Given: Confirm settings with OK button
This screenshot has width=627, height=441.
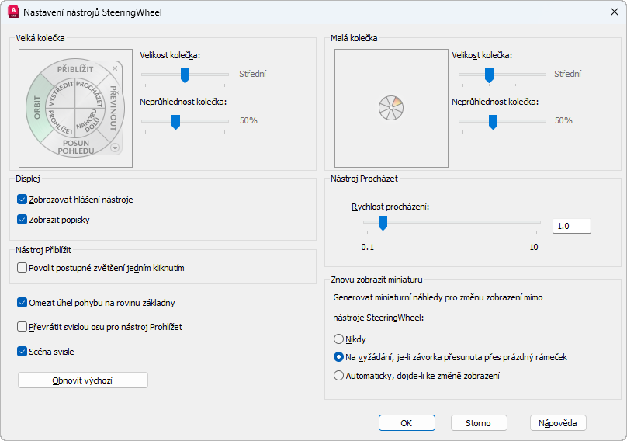Looking at the screenshot, I should coord(407,423).
